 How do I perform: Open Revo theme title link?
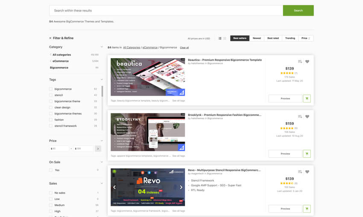pos(224,170)
